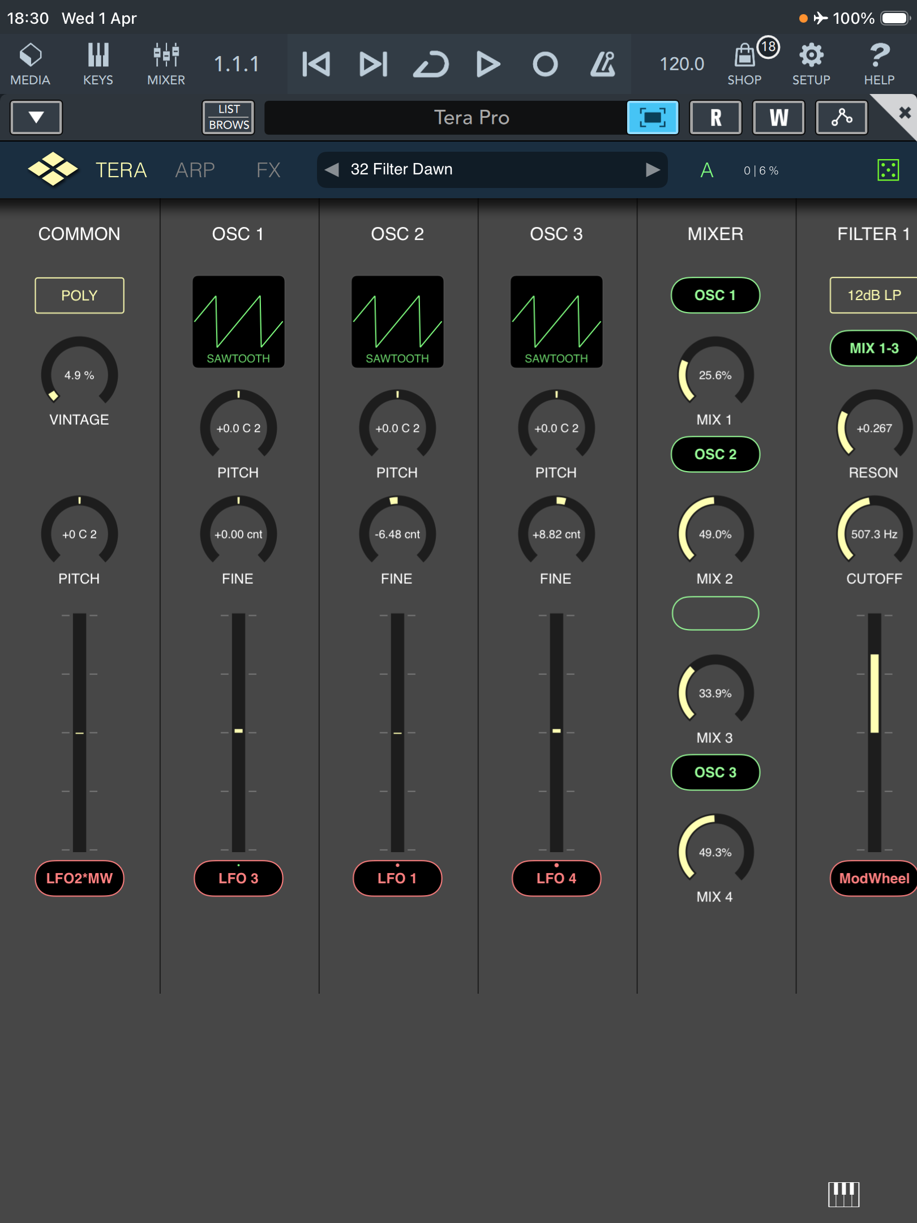
Task: Toggle the loop cycle button
Action: (x=431, y=64)
